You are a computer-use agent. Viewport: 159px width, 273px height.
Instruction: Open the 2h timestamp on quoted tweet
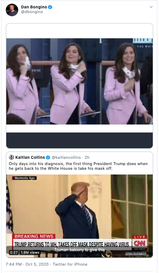(87, 157)
